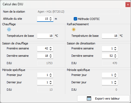This screenshot has width=131, height=103.
Task: Click the Saison de climatisation label
Action: (x=81, y=43)
